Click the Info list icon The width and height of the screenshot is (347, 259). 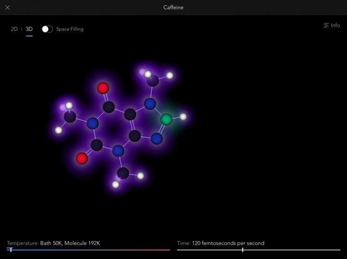pos(326,25)
